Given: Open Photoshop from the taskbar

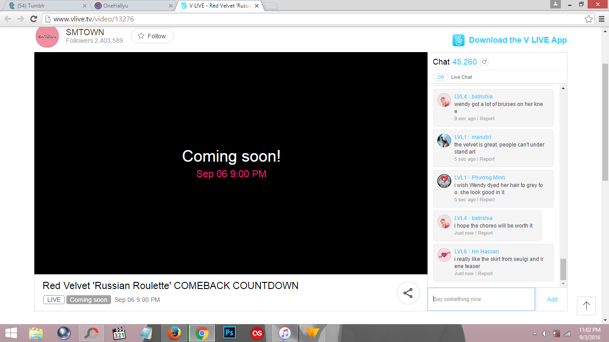Looking at the screenshot, I should (x=229, y=333).
